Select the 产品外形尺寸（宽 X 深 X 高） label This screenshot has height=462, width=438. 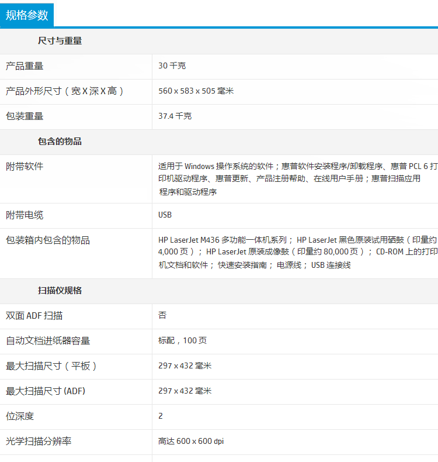pyautogui.click(x=64, y=91)
